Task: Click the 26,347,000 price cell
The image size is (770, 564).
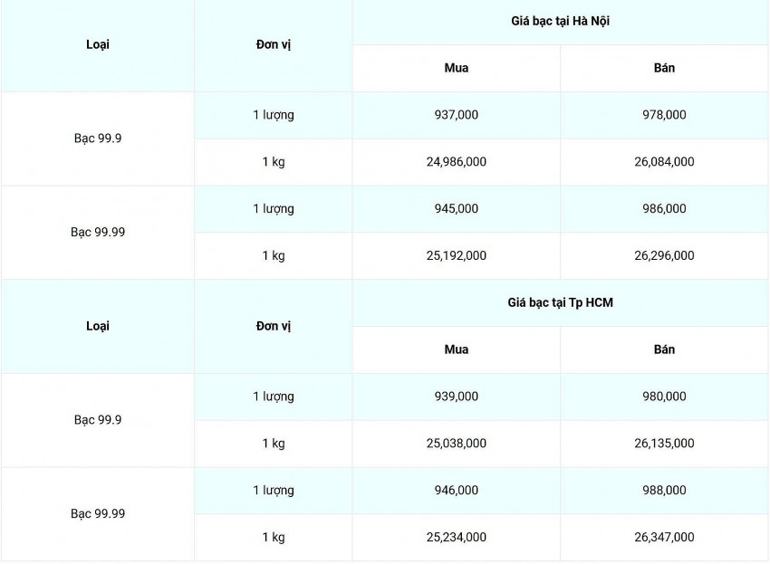Action: pyautogui.click(x=664, y=538)
